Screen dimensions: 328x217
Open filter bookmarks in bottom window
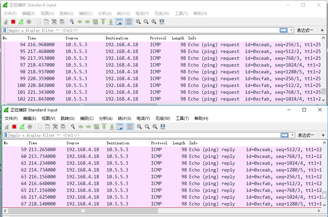click(x=6, y=135)
